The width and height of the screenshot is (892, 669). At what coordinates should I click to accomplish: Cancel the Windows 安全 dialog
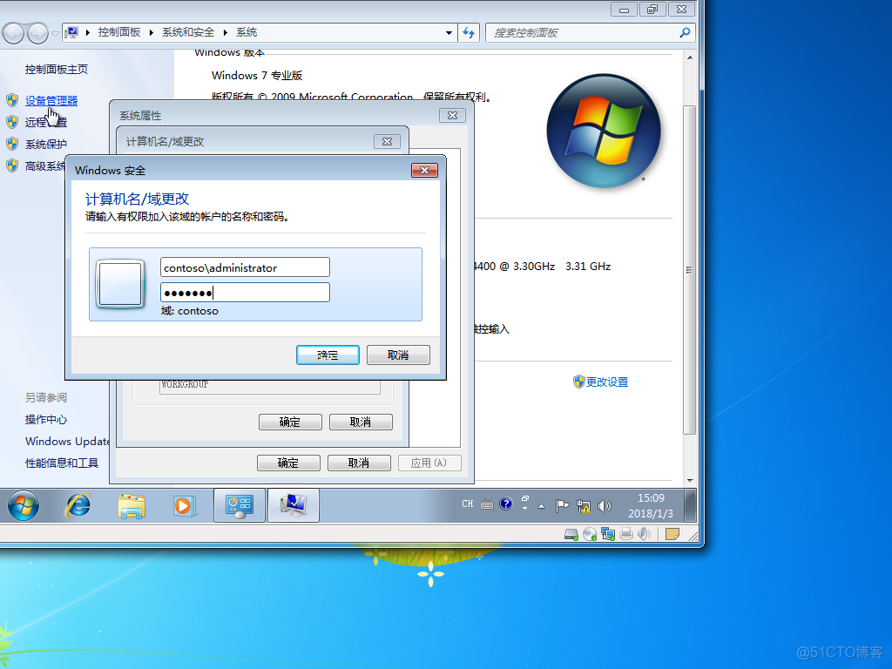click(x=398, y=355)
